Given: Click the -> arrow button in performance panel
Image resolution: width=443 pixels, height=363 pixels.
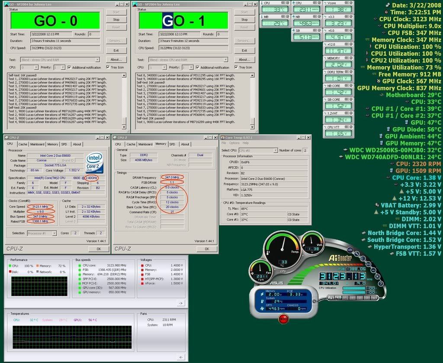Looking at the screenshot, I should pyautogui.click(x=180, y=303).
